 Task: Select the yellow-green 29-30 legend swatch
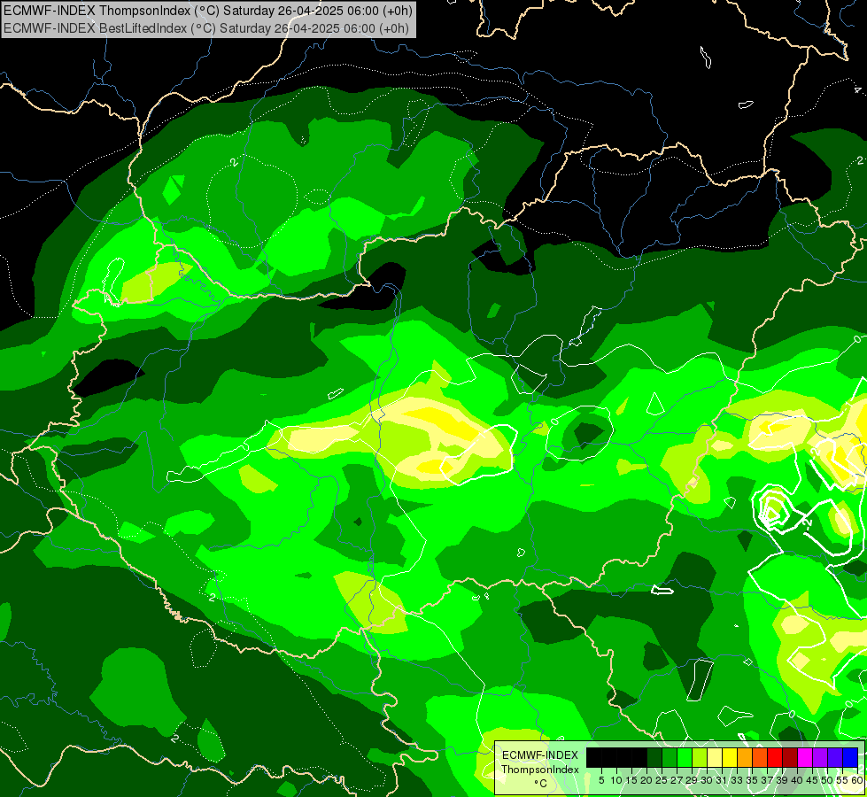(700, 758)
